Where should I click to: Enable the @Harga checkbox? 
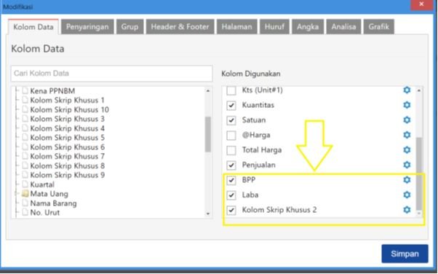(x=231, y=136)
